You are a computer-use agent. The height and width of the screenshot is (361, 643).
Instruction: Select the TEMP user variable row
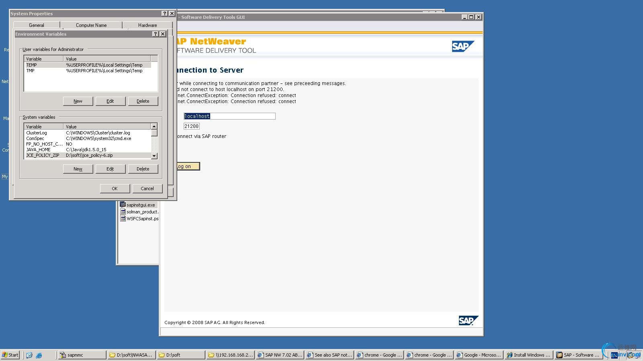88,65
